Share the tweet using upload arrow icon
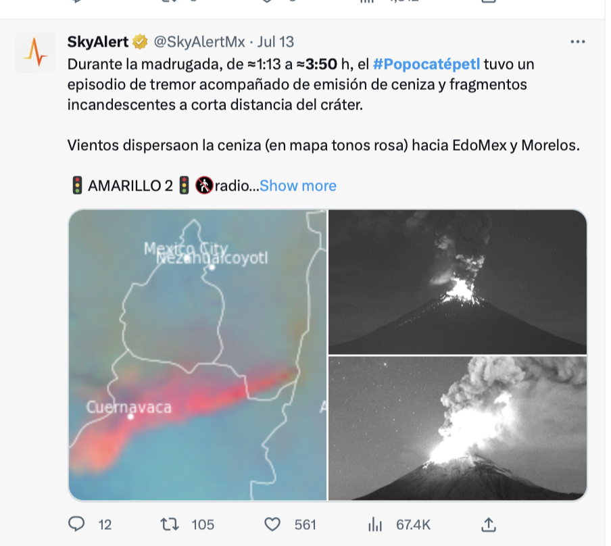Viewport: 611px width, 546px height. point(488,524)
